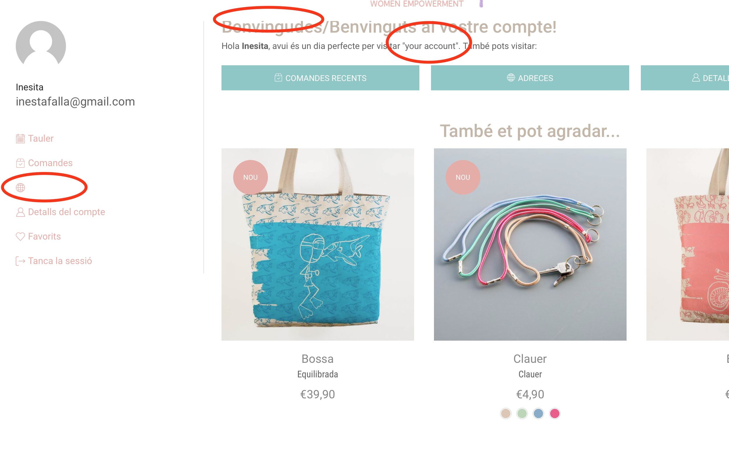This screenshot has height=454, width=729.
Task: Click the Tauler calendar icon
Action: 20,139
